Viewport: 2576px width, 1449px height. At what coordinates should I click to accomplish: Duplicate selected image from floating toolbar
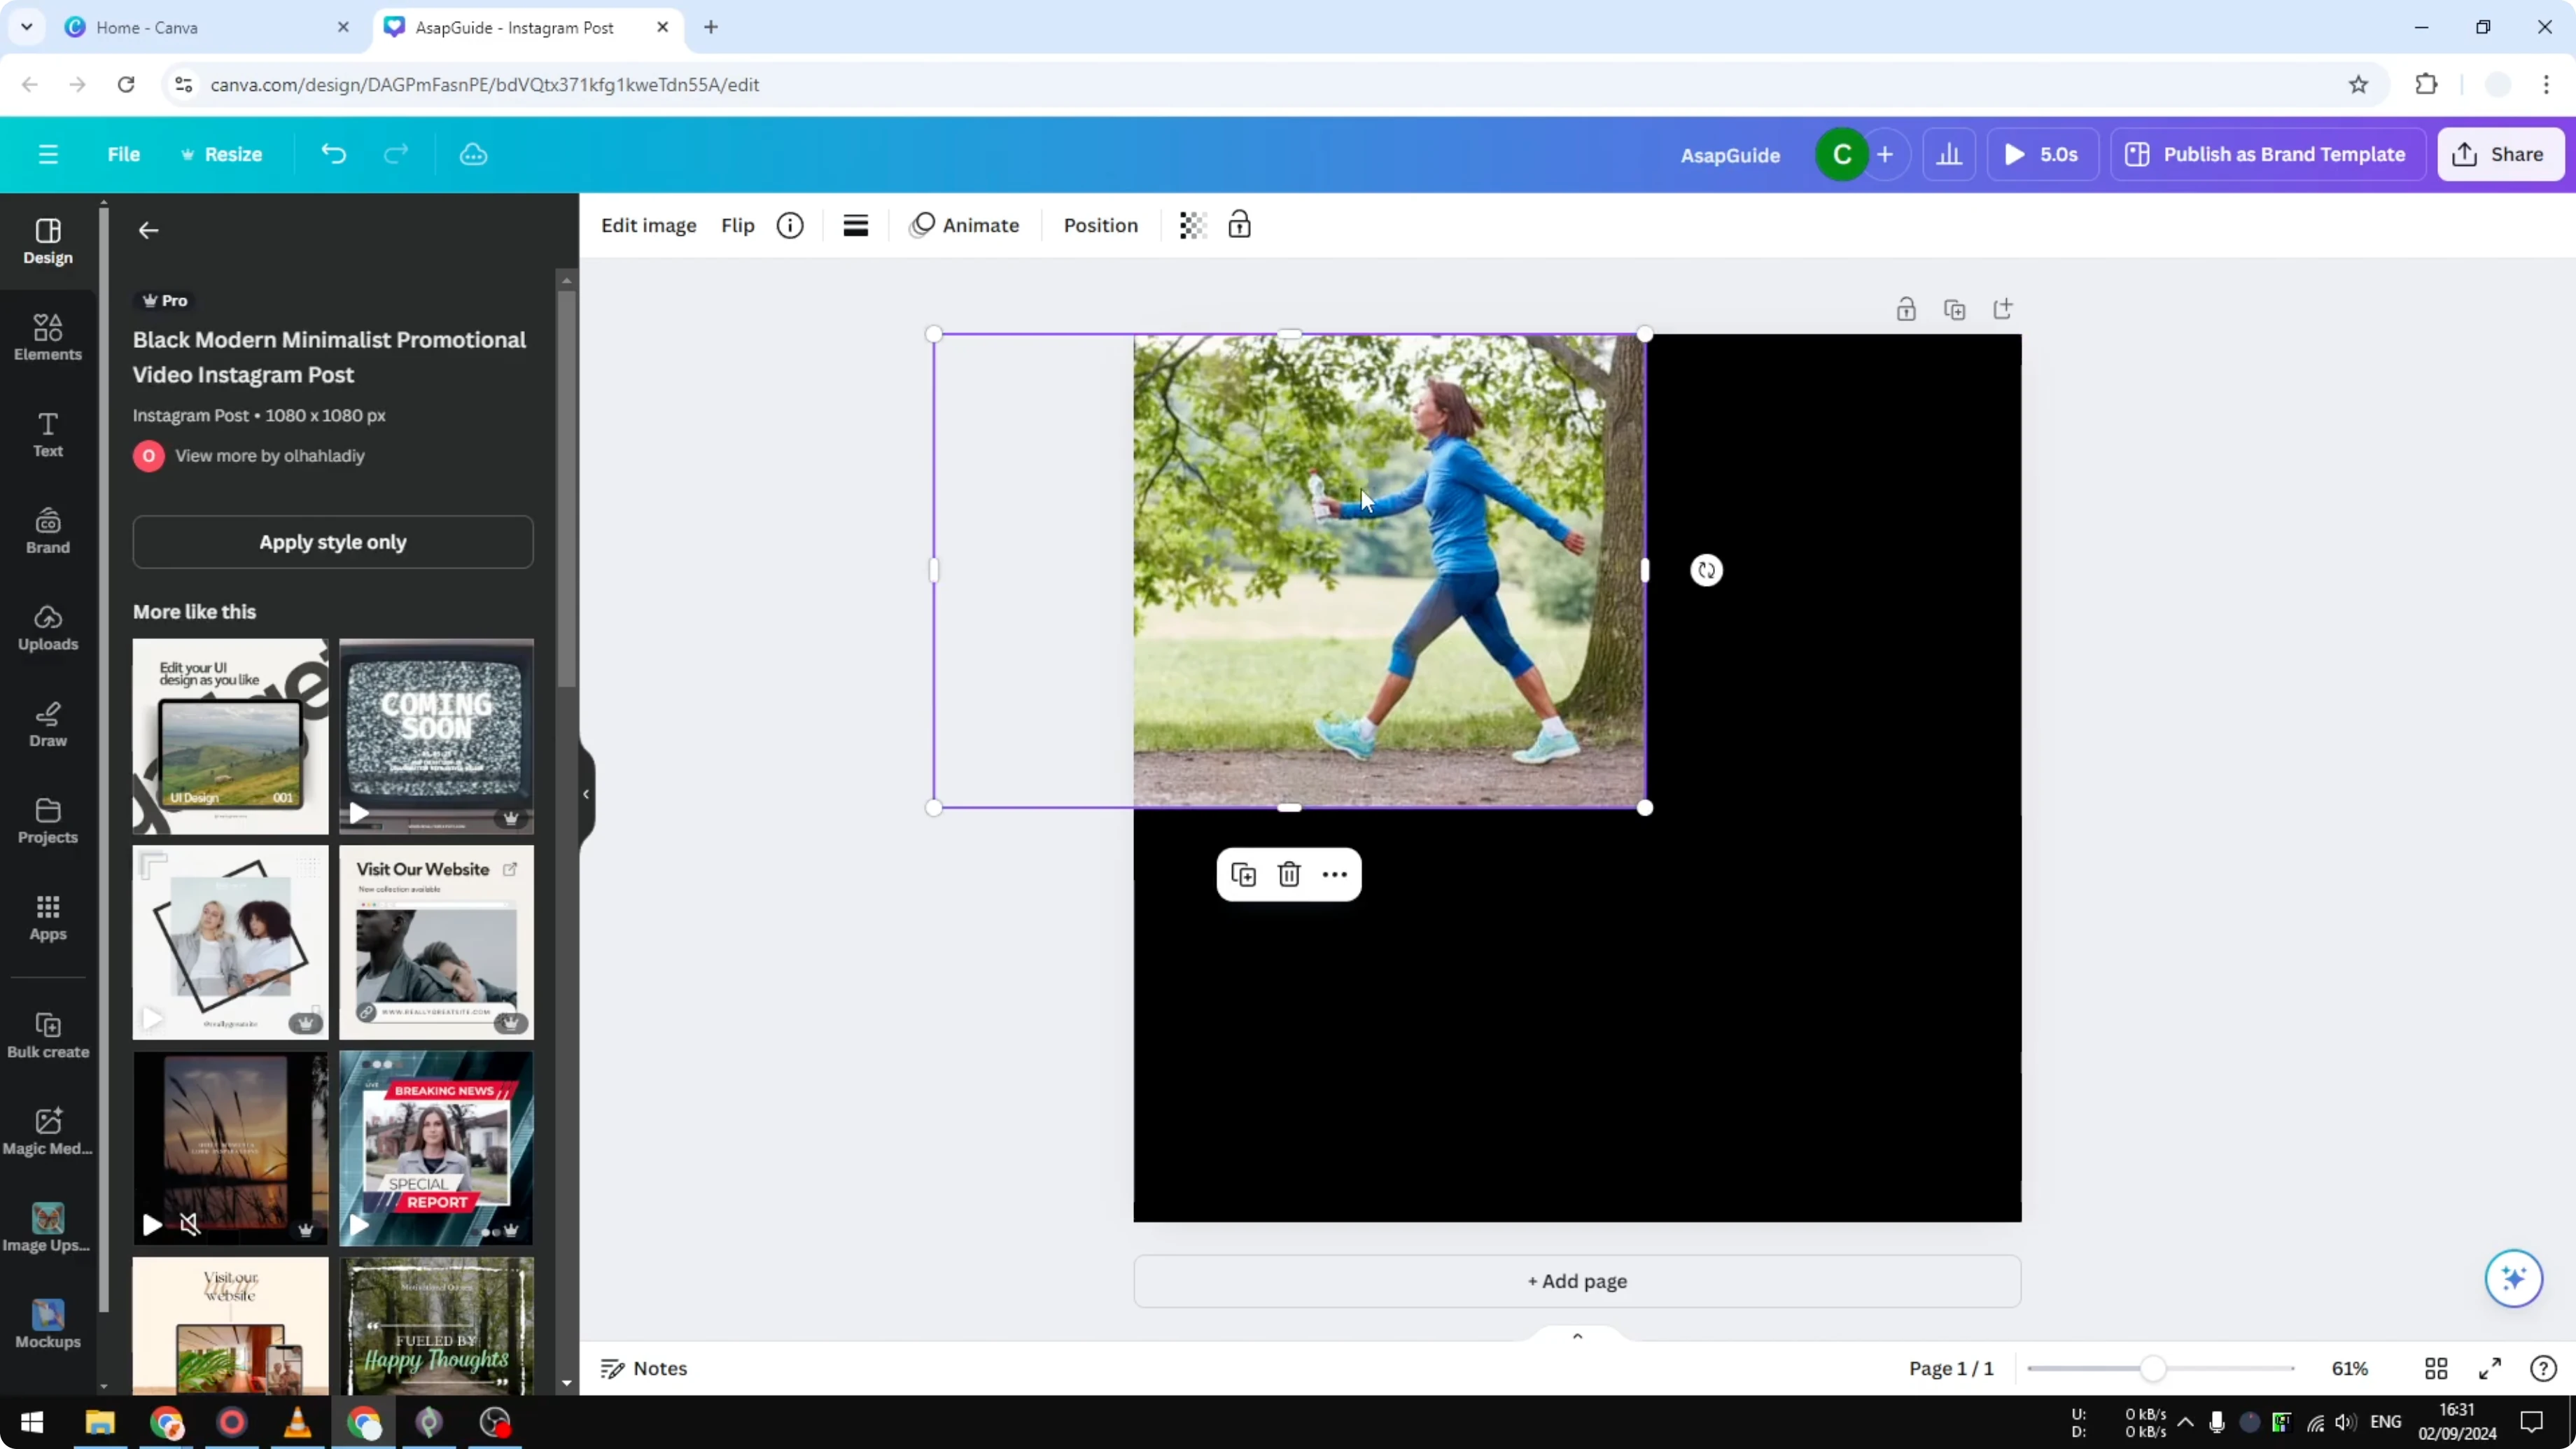[x=1243, y=875]
